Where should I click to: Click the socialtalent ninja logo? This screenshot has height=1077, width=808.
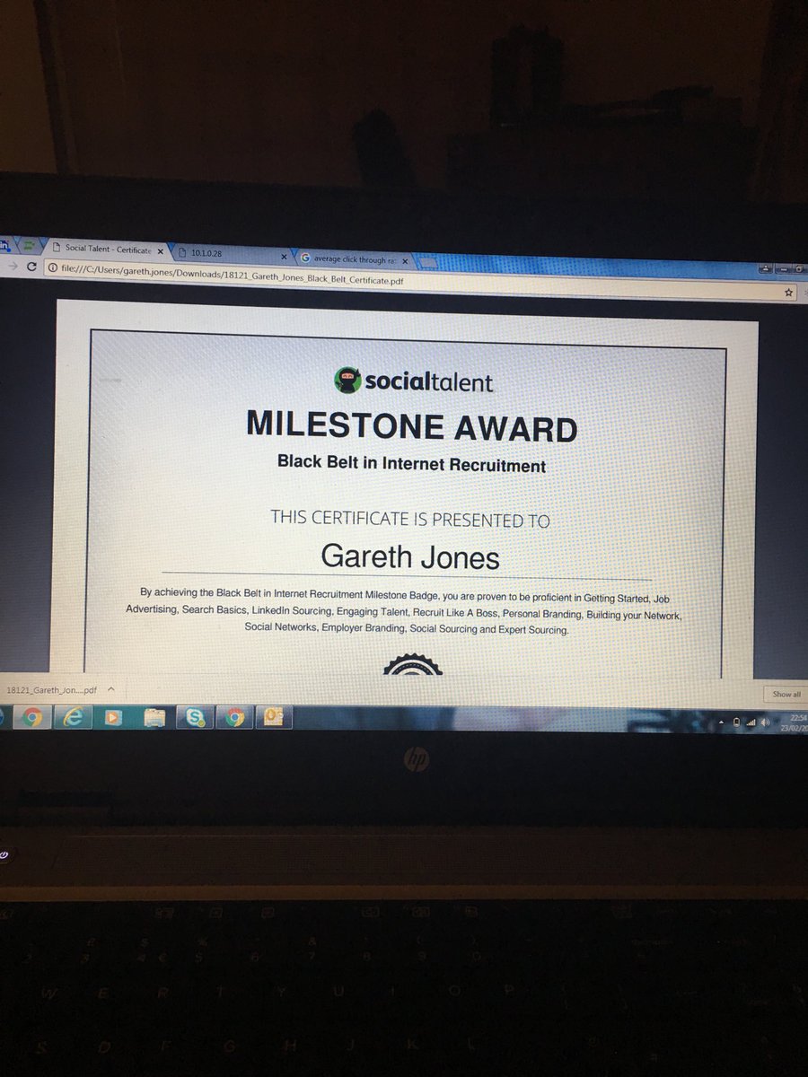click(x=348, y=381)
